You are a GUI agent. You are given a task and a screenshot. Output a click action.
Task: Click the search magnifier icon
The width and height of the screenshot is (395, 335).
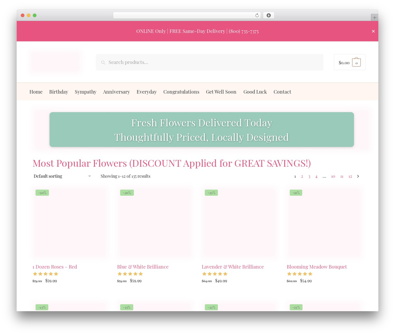click(x=103, y=62)
